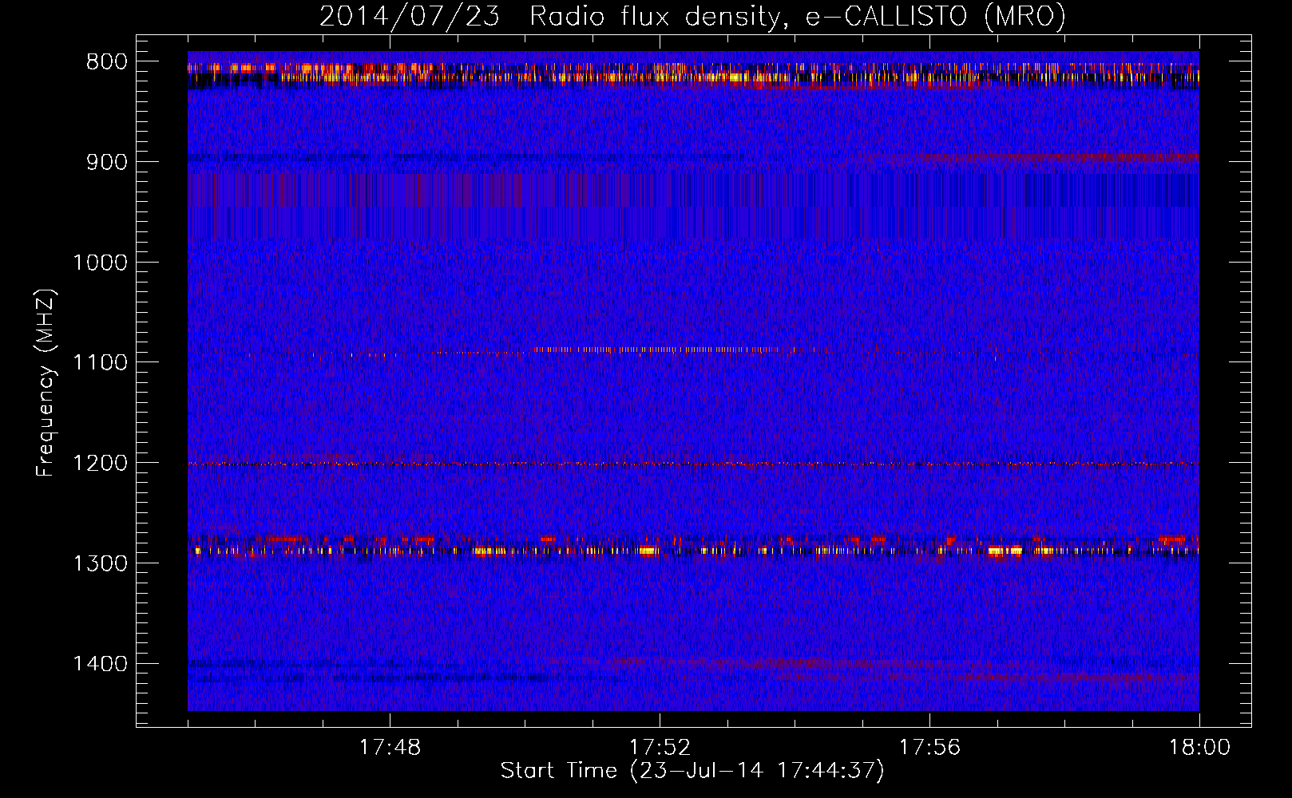Select the 800 frequency tick label
This screenshot has width=1292, height=798.
[x=107, y=62]
